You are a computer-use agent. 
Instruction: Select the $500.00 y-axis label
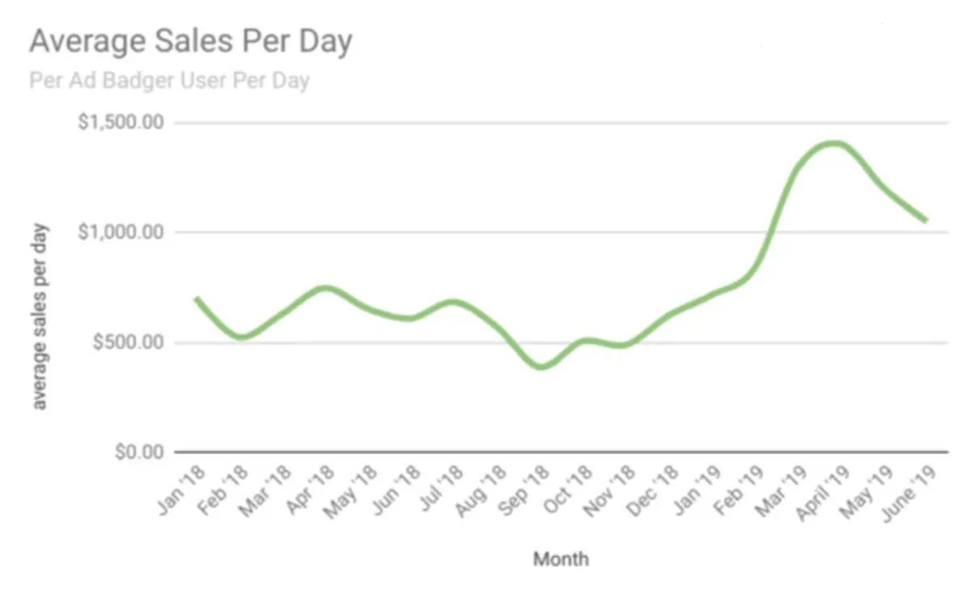click(x=128, y=342)
